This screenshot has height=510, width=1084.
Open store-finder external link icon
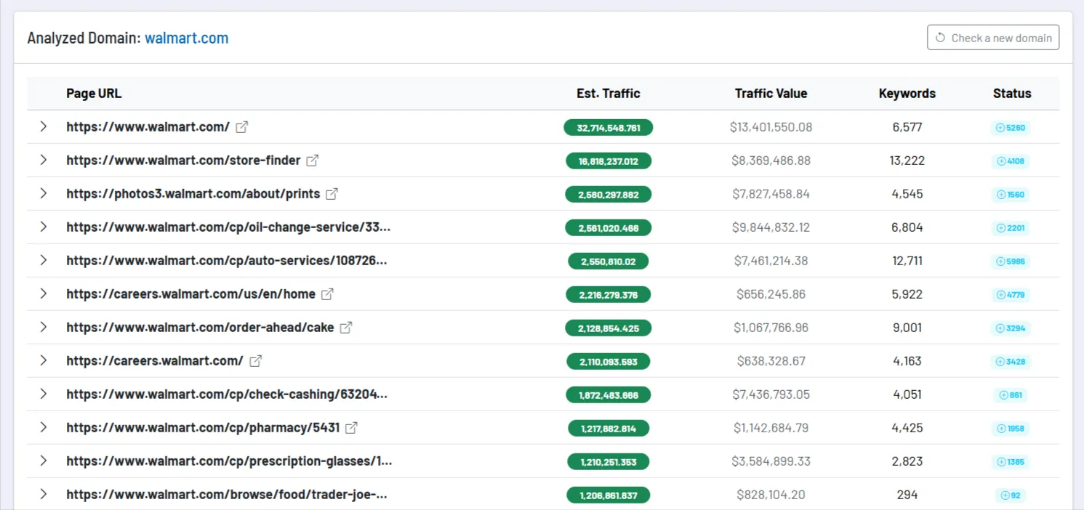tap(313, 161)
